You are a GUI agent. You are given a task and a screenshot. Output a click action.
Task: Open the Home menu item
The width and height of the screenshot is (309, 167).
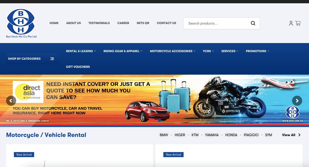tap(54, 23)
